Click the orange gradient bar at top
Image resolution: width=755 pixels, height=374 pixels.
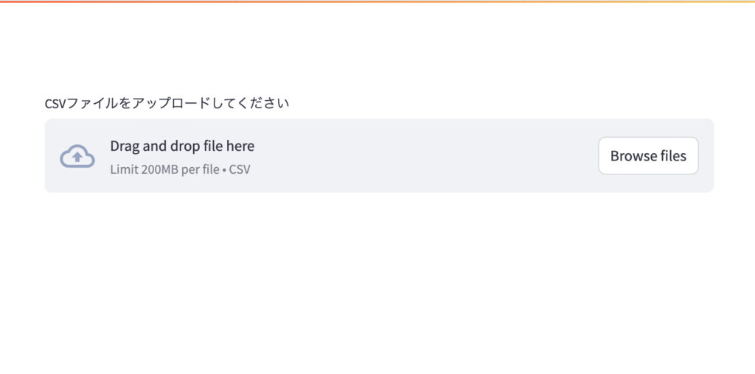[x=377, y=1]
